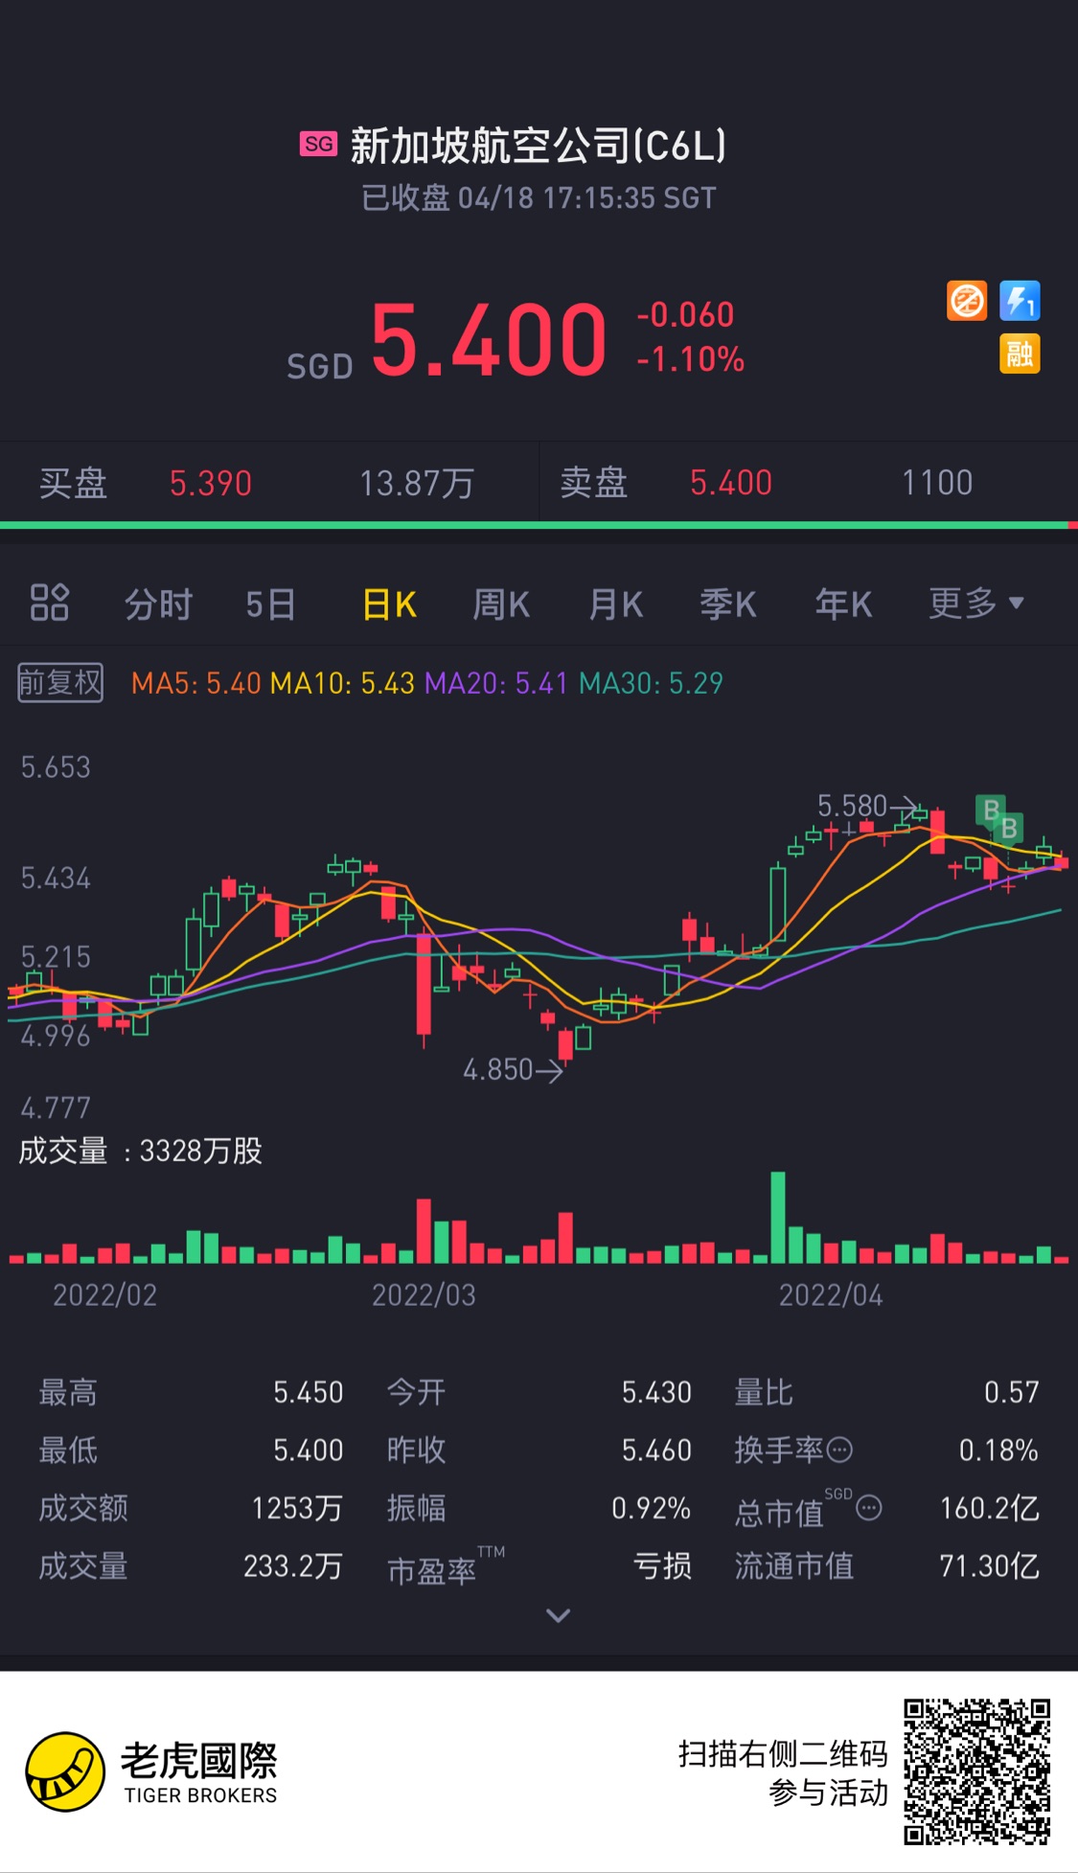Tap the yellow 融 margin badge

pyautogui.click(x=1020, y=354)
